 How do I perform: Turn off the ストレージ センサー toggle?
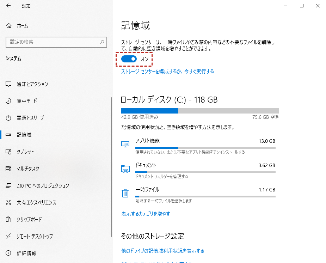click(129, 59)
